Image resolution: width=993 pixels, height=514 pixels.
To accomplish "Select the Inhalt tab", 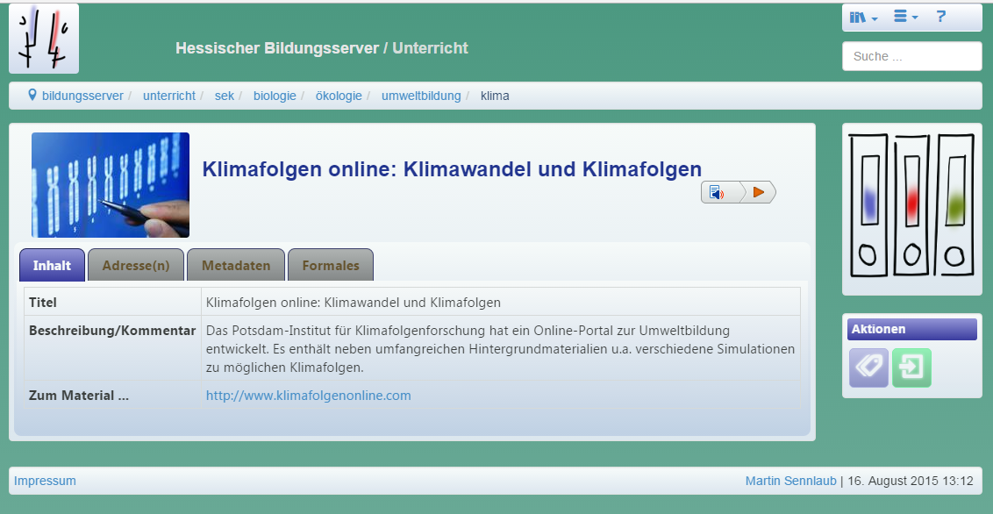I will [52, 265].
